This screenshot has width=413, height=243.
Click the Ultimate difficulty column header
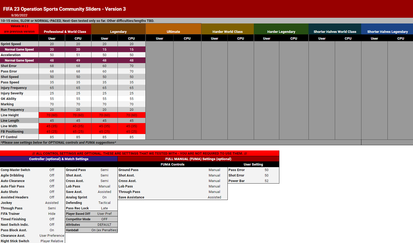173,32
